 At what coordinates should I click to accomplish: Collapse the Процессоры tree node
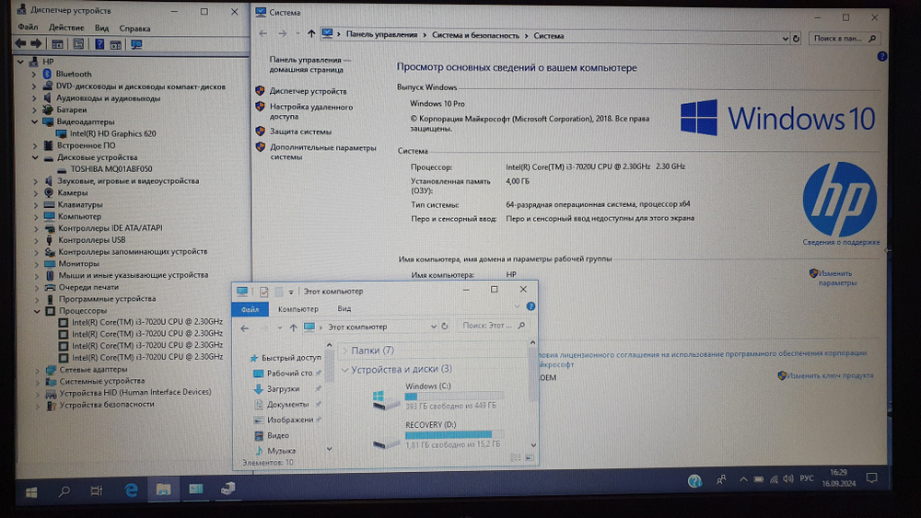(37, 311)
